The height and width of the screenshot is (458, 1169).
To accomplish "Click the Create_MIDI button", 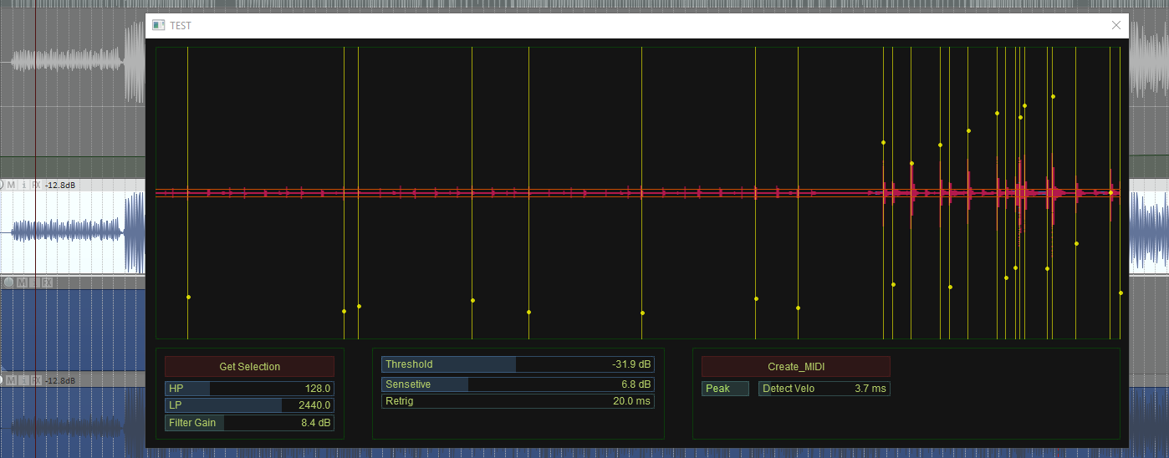I will (x=796, y=367).
